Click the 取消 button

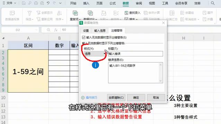(x=156, y=97)
